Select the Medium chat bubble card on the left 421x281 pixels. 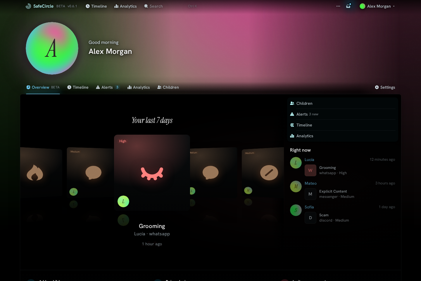90,173
